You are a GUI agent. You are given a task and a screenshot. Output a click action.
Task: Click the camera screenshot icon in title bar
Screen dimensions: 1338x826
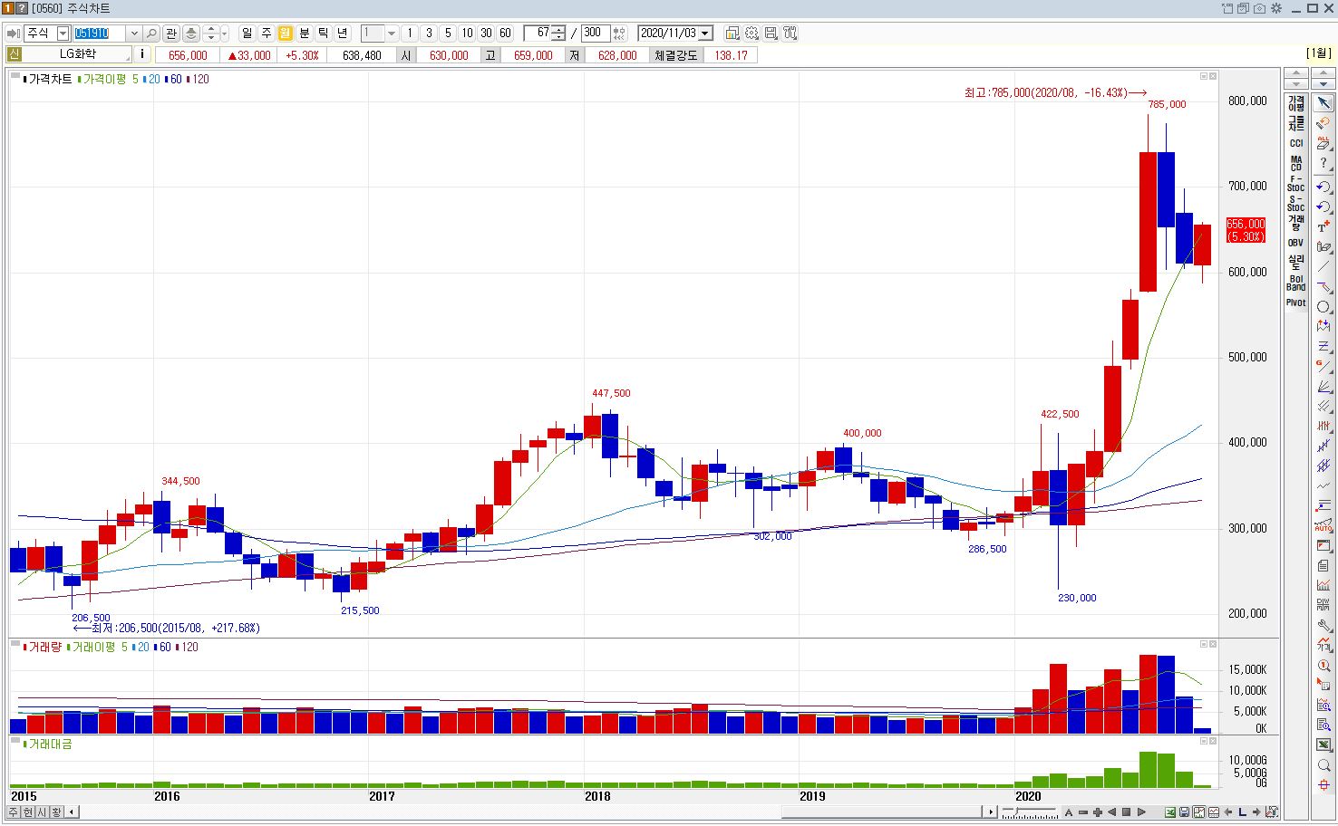(x=1259, y=8)
